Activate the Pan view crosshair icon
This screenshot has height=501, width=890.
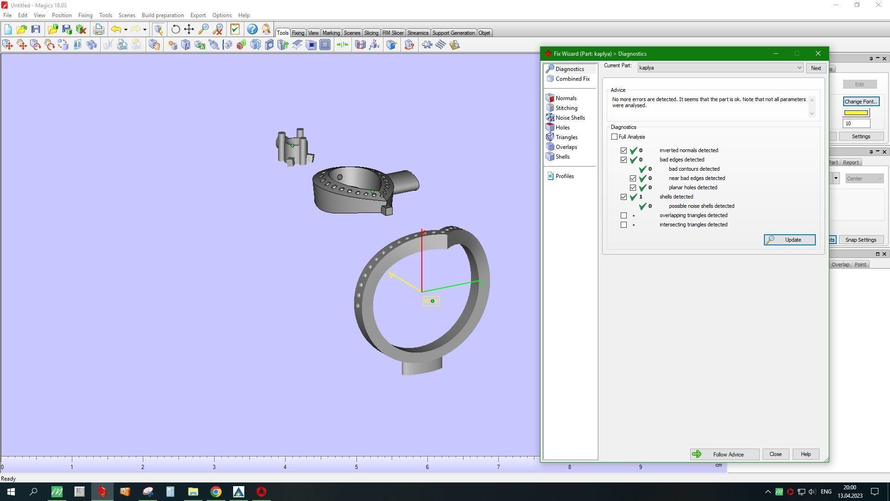[x=189, y=30]
